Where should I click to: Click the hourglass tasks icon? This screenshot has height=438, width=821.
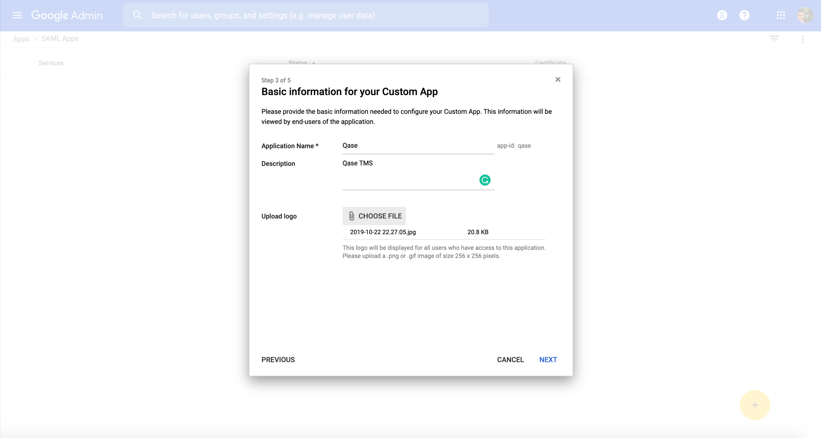click(x=722, y=15)
